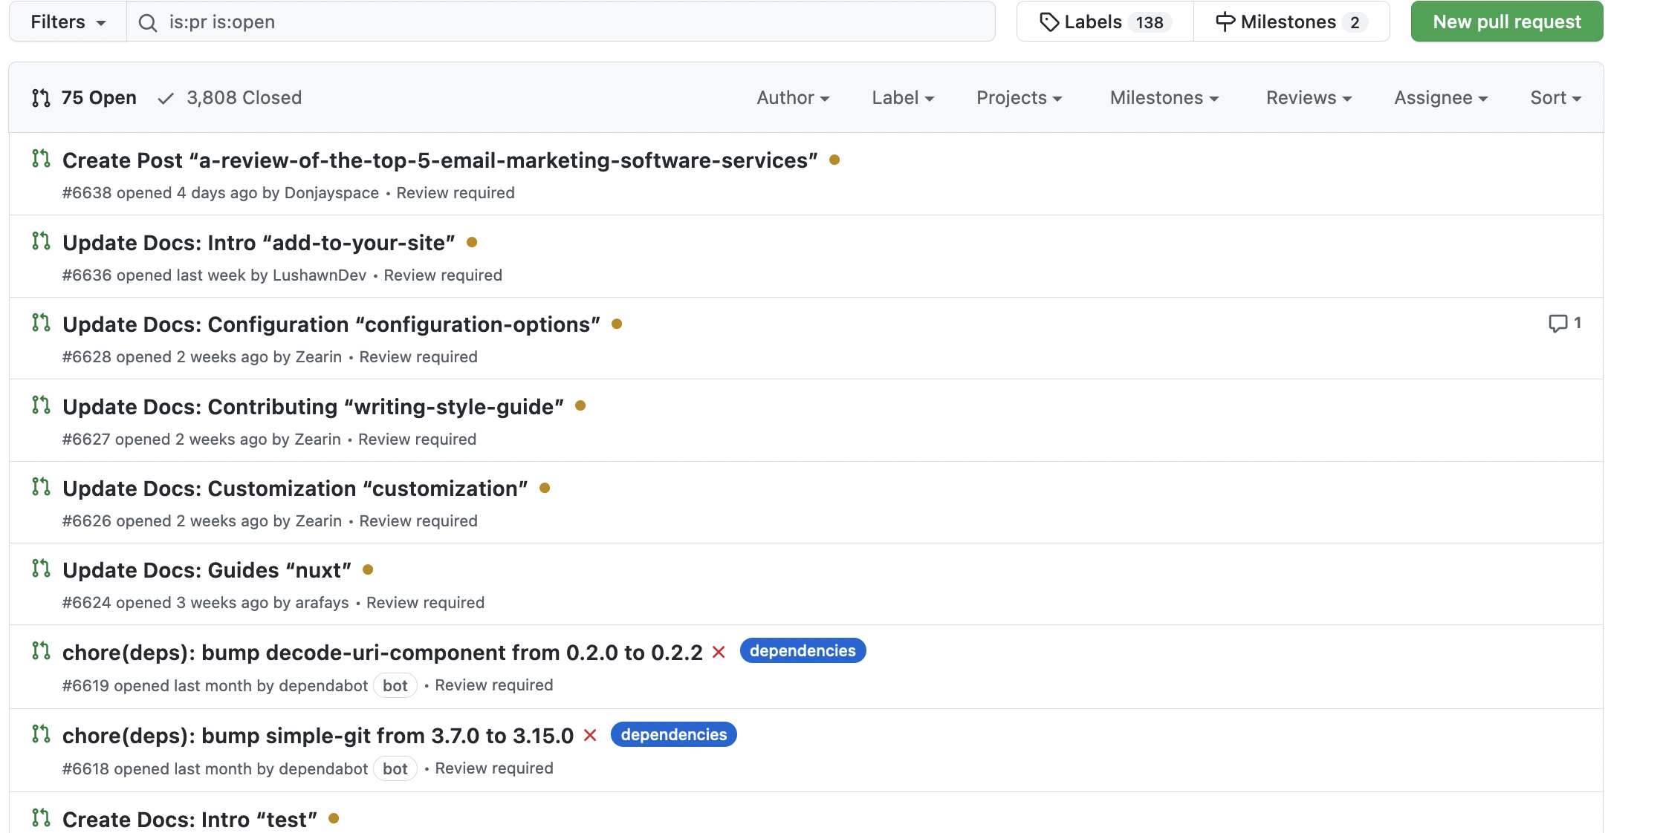Open the Author filter dropdown
Image resolution: width=1663 pixels, height=833 pixels.
click(792, 97)
